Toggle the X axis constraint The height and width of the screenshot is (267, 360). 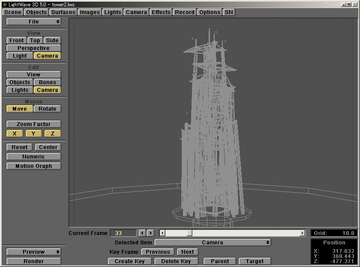point(14,133)
